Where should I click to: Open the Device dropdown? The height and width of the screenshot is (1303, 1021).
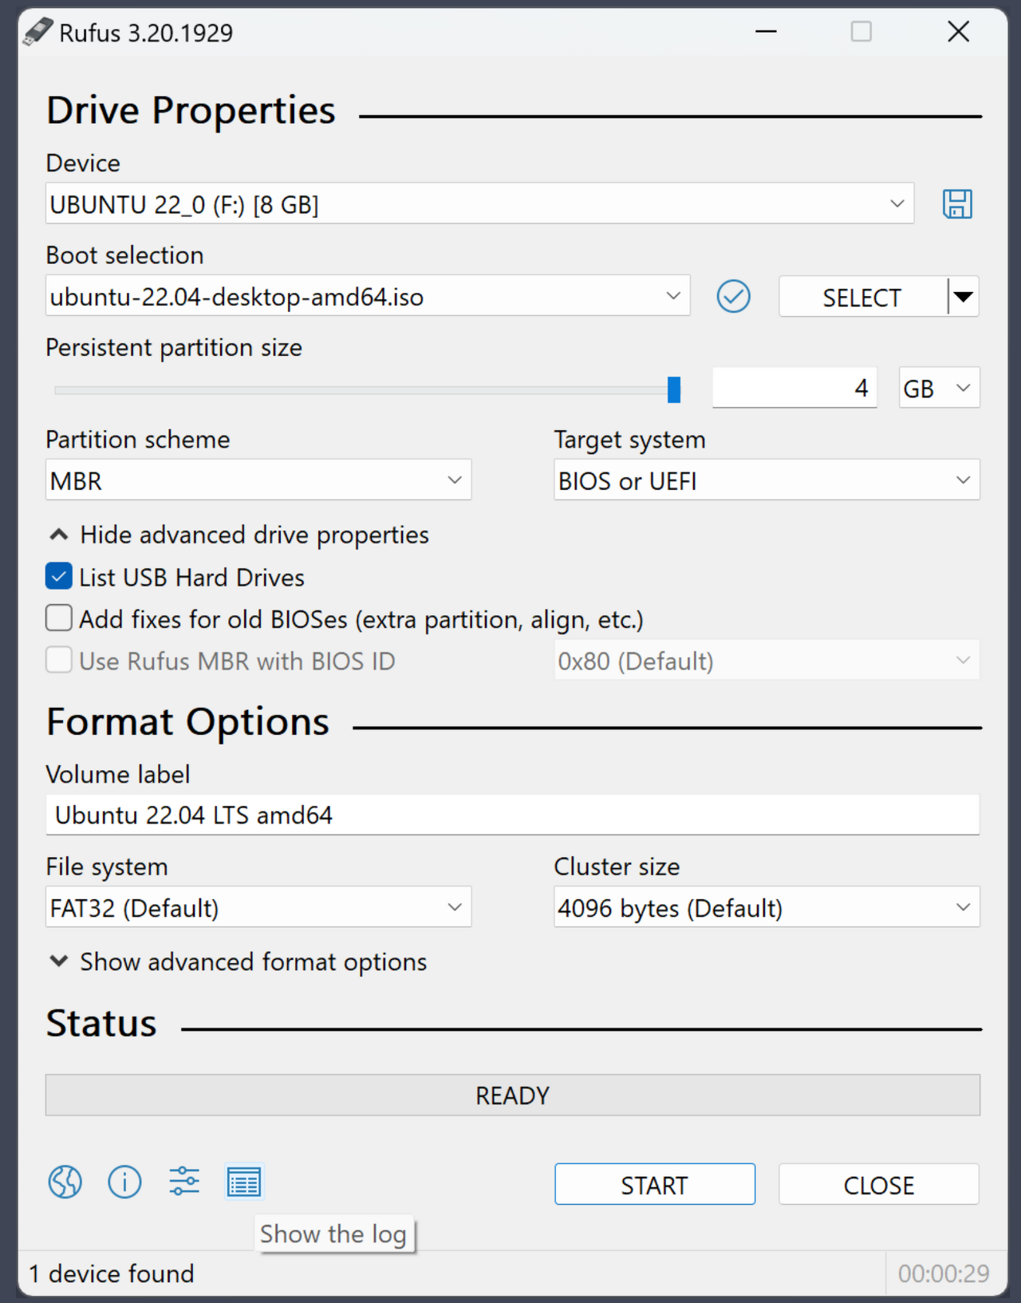pyautogui.click(x=479, y=204)
